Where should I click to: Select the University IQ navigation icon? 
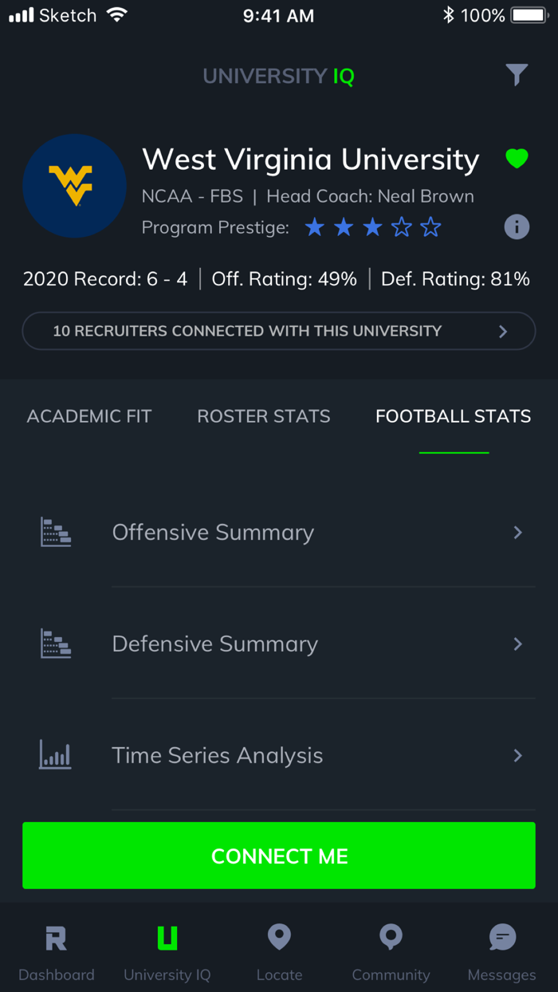pyautogui.click(x=167, y=949)
